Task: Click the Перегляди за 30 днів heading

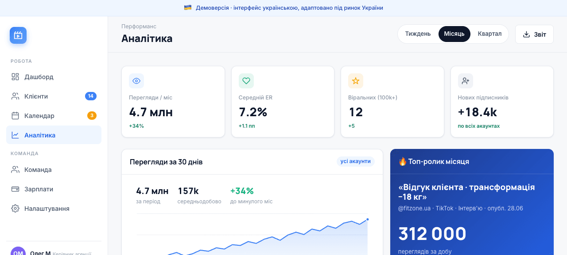Action: coord(166,162)
